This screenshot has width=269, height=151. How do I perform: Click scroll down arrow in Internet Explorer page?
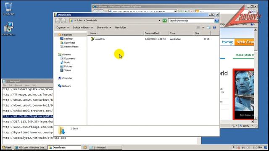pyautogui.click(x=256, y=118)
